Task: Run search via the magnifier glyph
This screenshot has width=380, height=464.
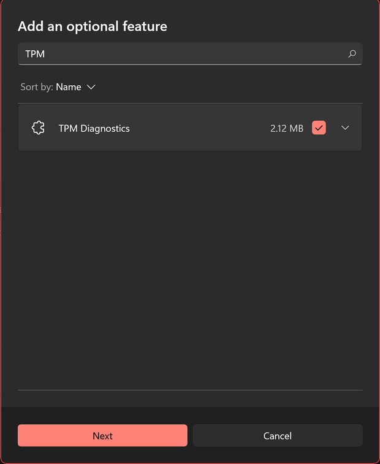Action: point(352,53)
